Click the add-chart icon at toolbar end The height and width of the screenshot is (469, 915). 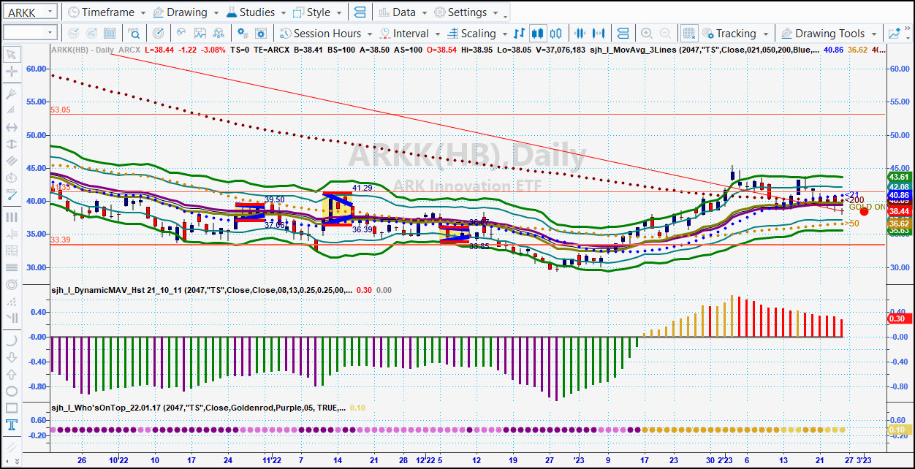(x=894, y=33)
